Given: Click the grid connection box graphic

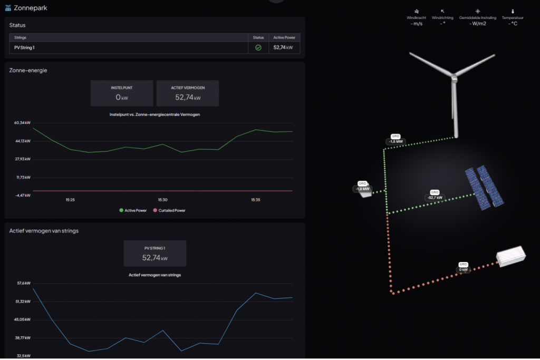Looking at the screenshot, I should tap(364, 193).
